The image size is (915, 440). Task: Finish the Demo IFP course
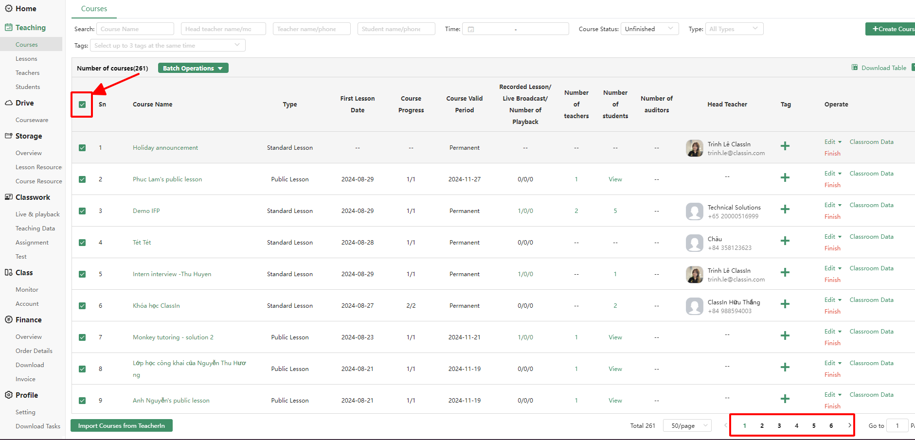(x=832, y=217)
